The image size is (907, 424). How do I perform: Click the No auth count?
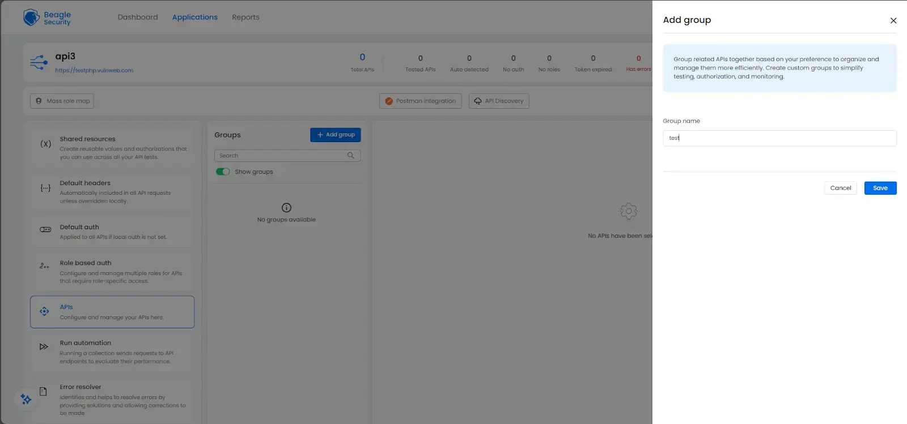coord(514,58)
